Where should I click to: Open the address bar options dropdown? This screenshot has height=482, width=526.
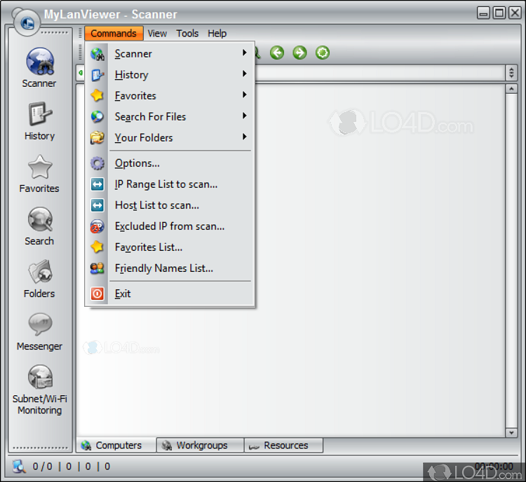511,73
